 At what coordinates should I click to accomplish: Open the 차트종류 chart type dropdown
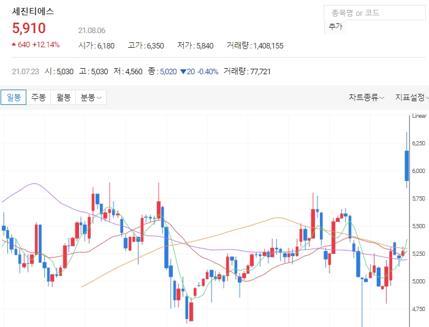coord(366,97)
